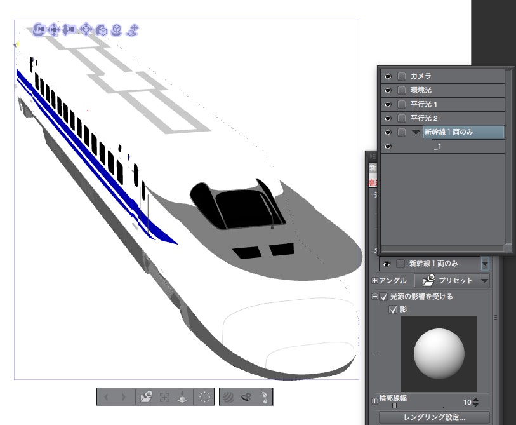The height and width of the screenshot is (425, 516).
Task: Select the camera zoom in/out manipulator icon
Action: 69,29
